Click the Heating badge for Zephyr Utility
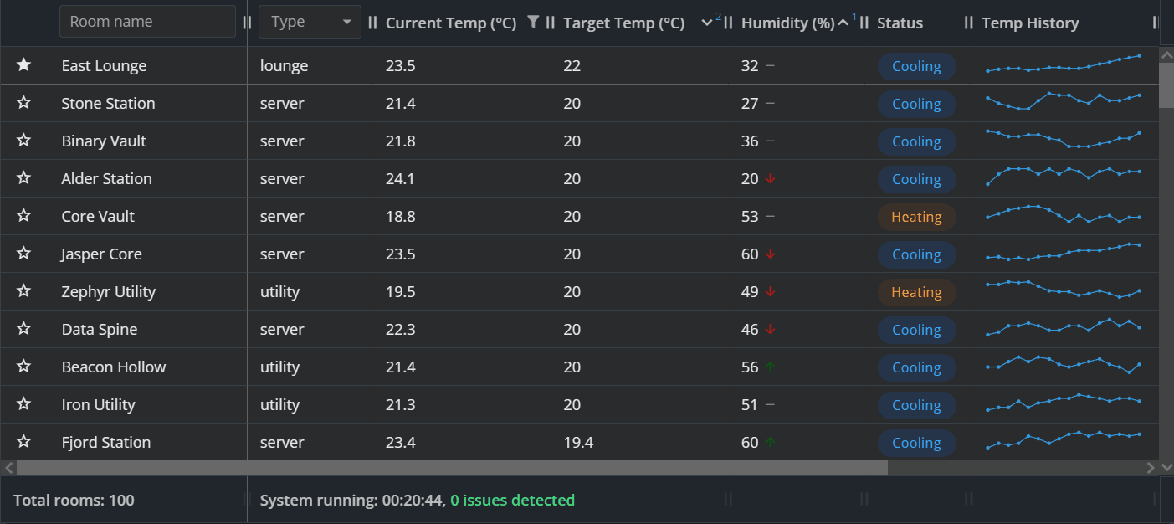 (x=916, y=292)
